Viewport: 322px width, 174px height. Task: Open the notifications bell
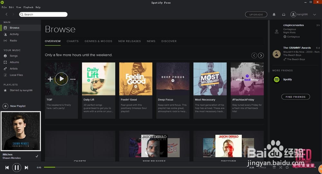pyautogui.click(x=274, y=14)
